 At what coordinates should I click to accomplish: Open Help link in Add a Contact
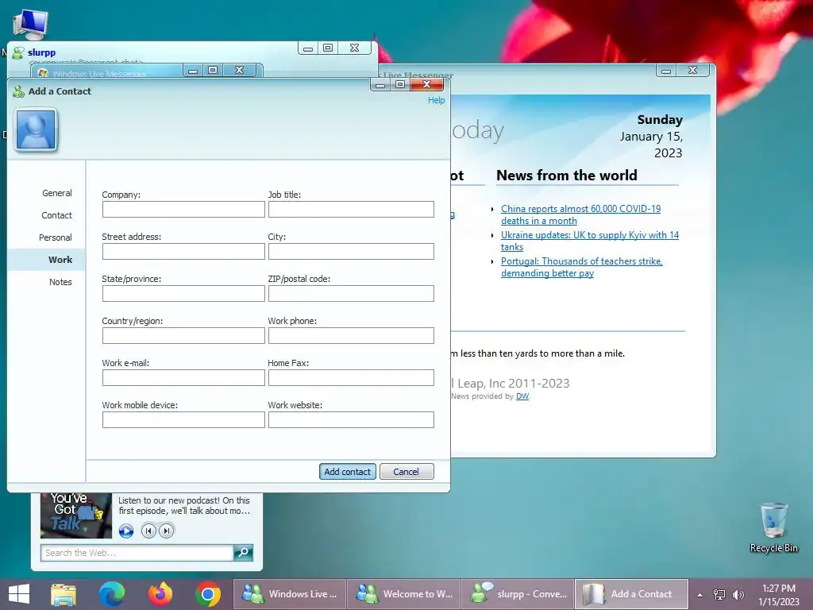(436, 100)
